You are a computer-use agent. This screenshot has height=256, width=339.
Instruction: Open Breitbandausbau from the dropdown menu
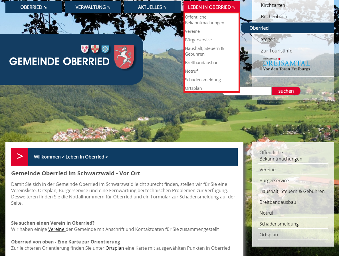(202, 63)
